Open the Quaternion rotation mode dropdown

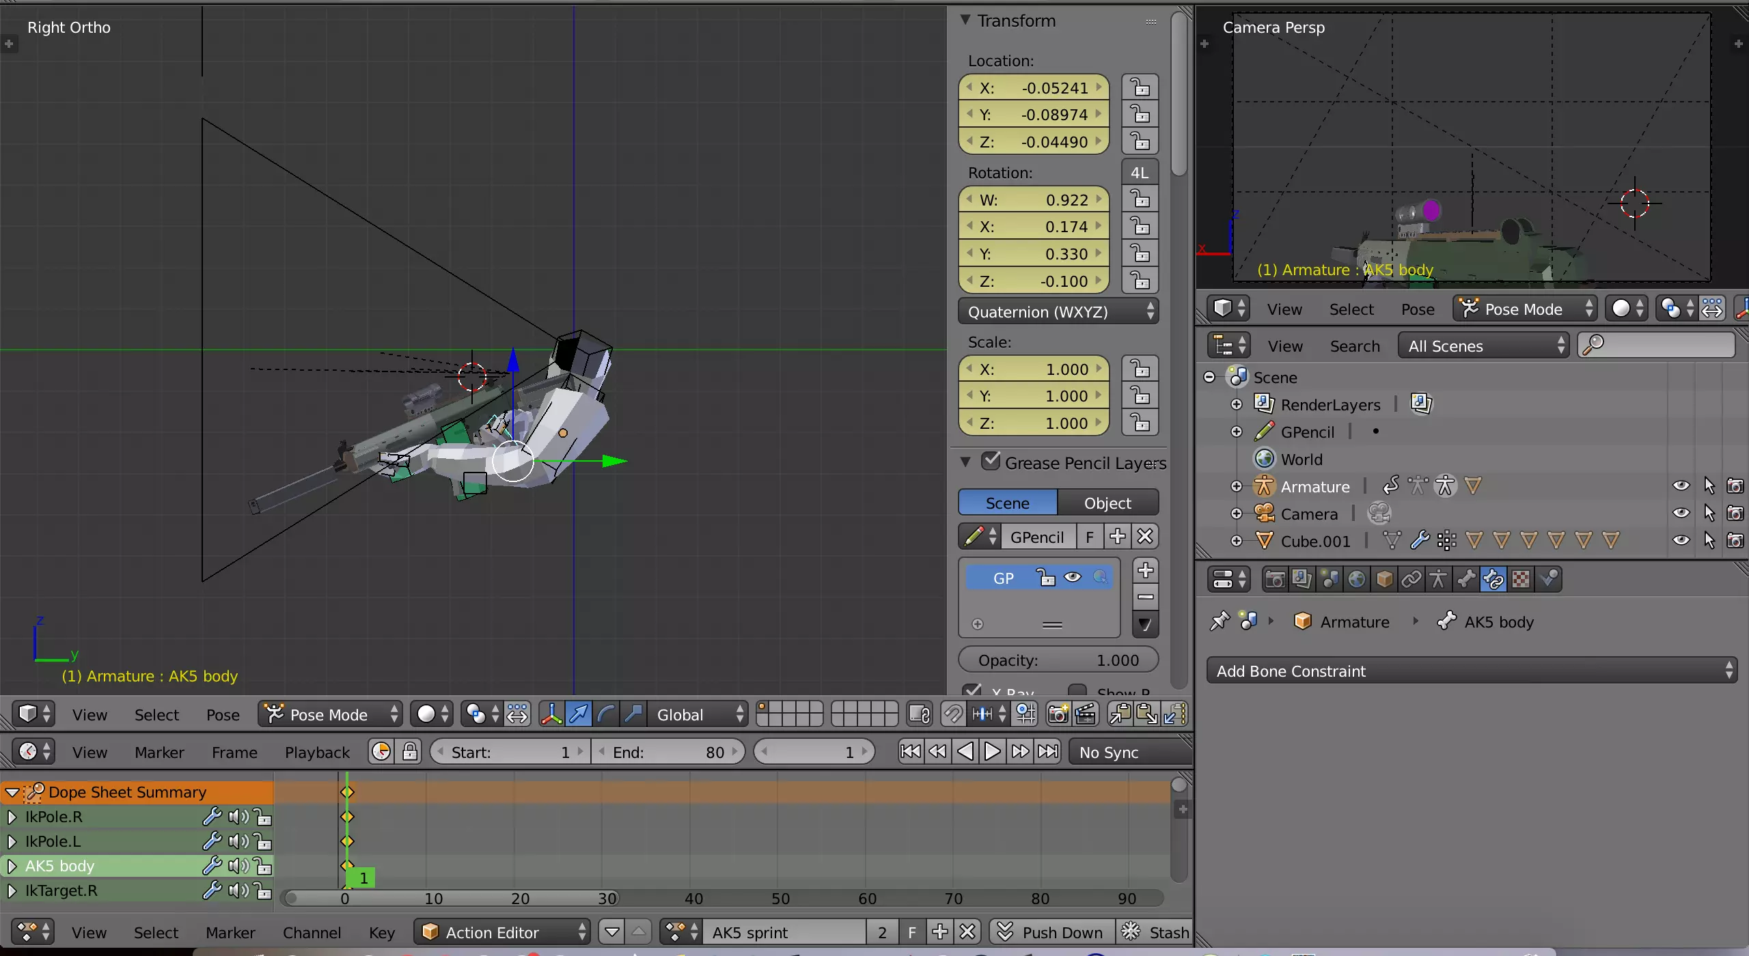[1058, 312]
